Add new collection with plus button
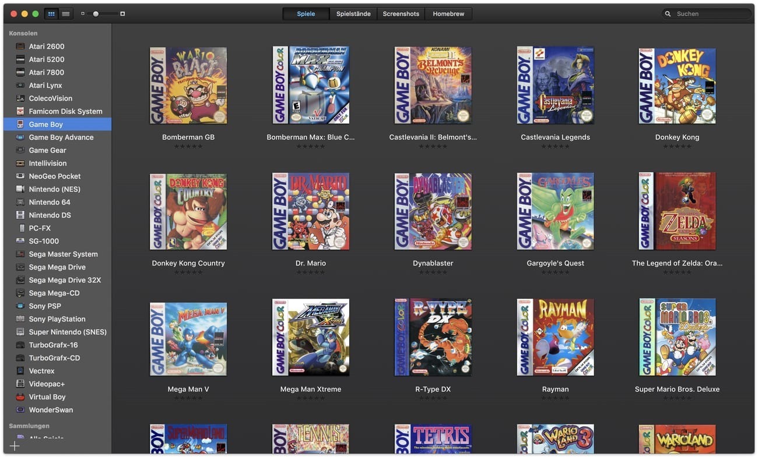Viewport: 758px width, 457px height. point(15,446)
